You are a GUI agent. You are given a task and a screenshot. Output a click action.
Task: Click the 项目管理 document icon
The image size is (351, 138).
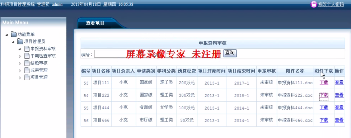tap(27, 77)
